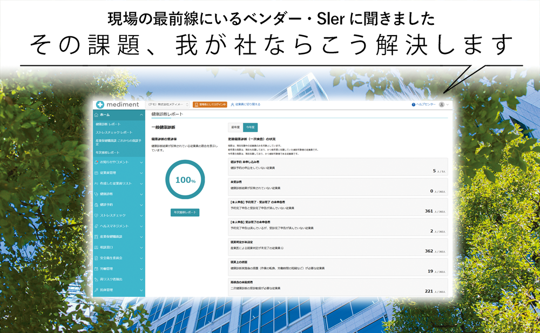Image resolution: width=540 pixels, height=333 pixels.
Task: Click the info icon after 産業医による就業判定が未完了の従業員
Action: tap(282, 248)
